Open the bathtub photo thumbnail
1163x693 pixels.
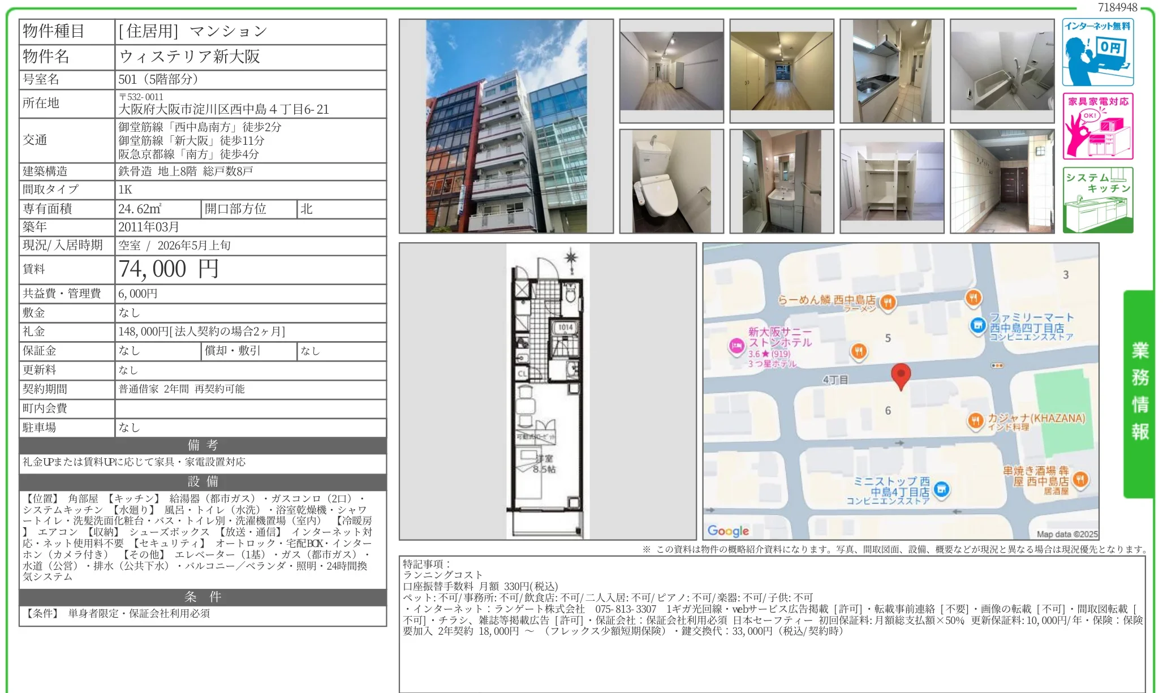[1002, 71]
